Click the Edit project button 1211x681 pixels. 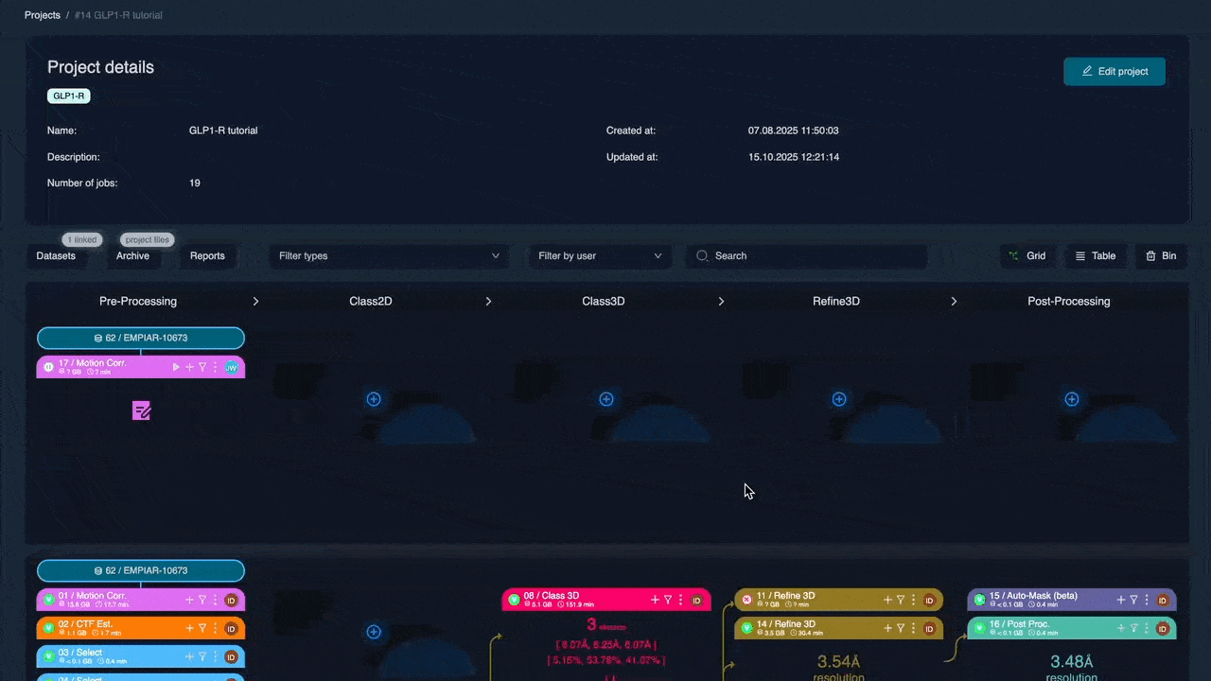click(1114, 71)
